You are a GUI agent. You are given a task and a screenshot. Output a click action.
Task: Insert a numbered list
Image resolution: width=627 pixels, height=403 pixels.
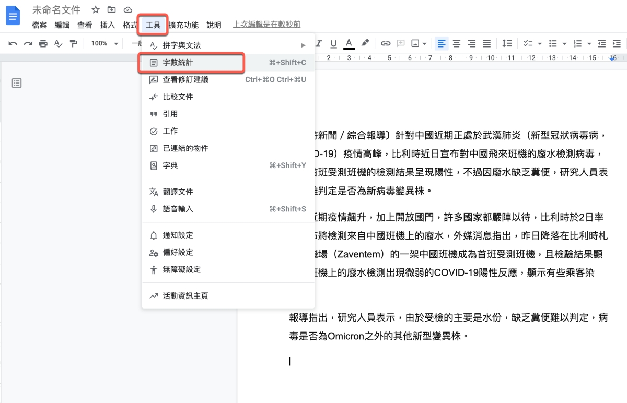point(578,43)
